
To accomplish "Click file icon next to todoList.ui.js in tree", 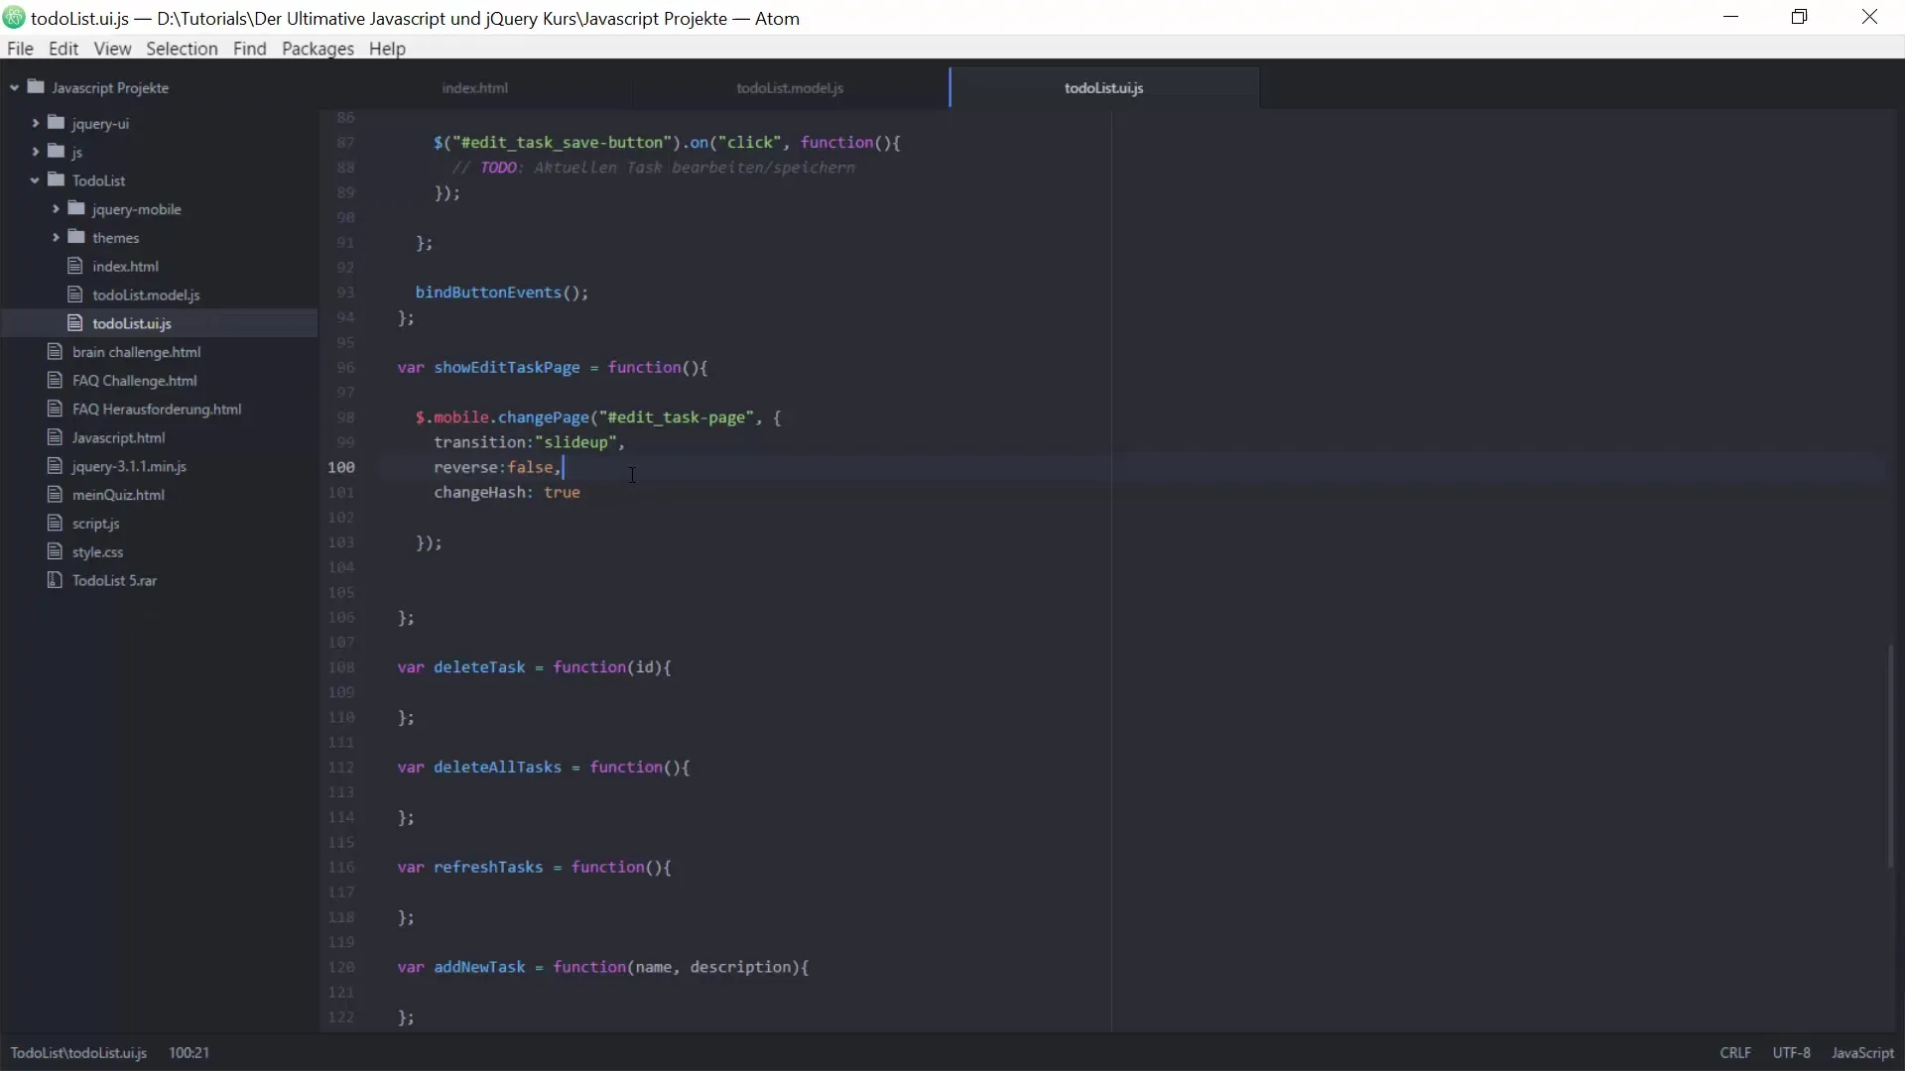I will point(74,323).
